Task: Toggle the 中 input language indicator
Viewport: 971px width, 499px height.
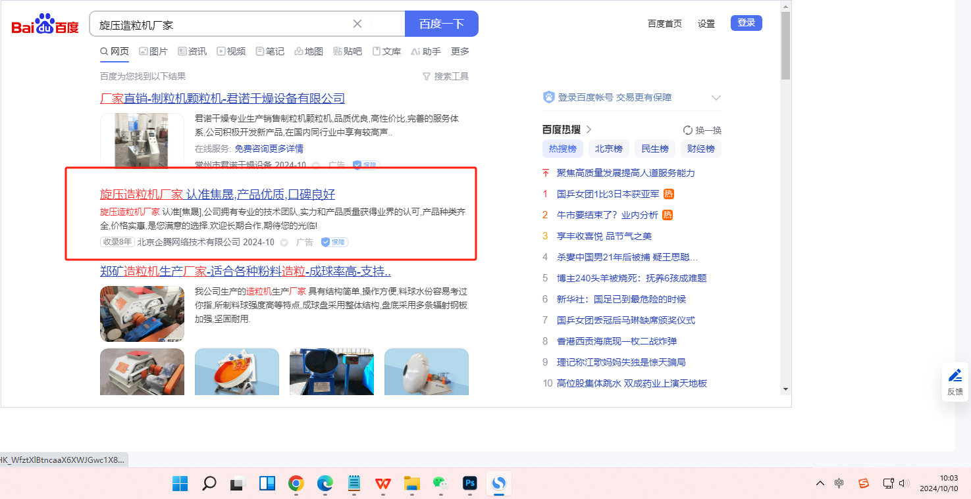Action: pyautogui.click(x=839, y=484)
